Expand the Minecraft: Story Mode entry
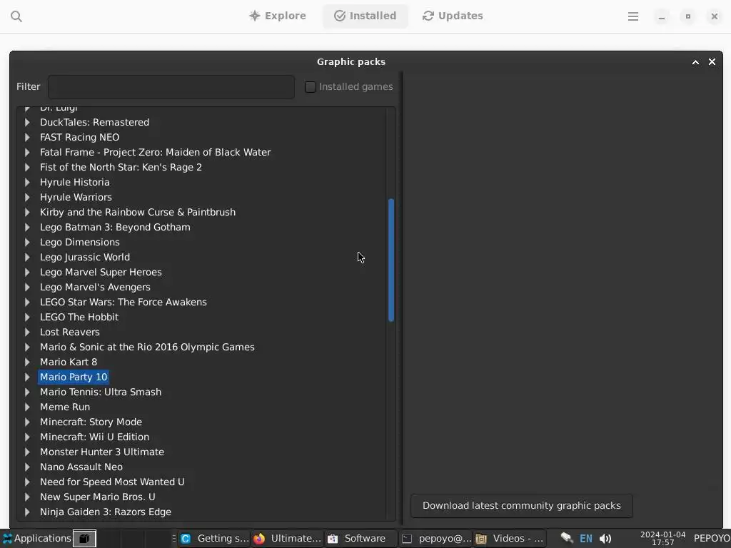Image resolution: width=731 pixels, height=548 pixels. pos(27,422)
